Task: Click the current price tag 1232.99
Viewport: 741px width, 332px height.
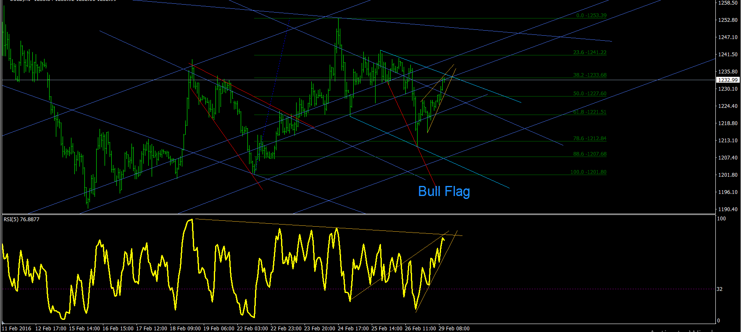Action: [728, 80]
